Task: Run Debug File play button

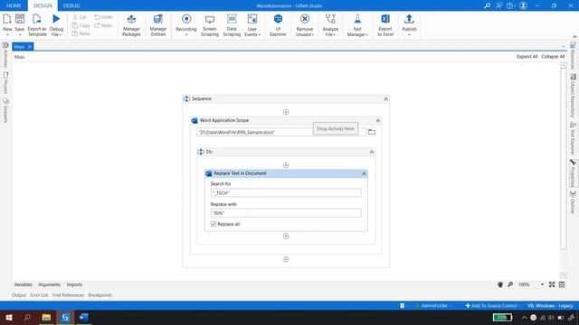Action: coord(56,19)
